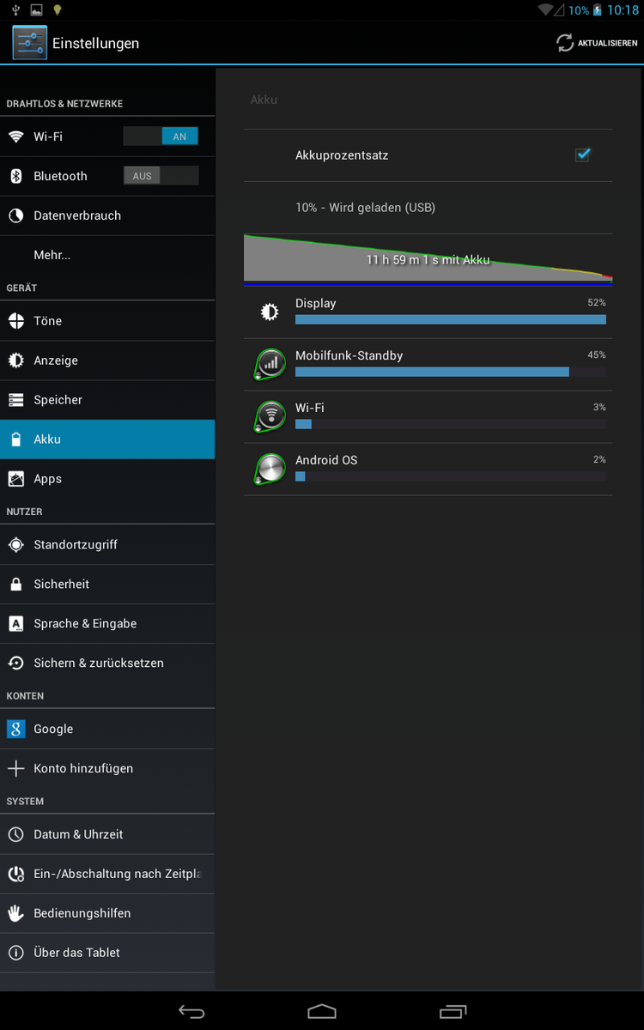Open the recent apps navigation icon
644x1030 pixels.
[453, 1011]
